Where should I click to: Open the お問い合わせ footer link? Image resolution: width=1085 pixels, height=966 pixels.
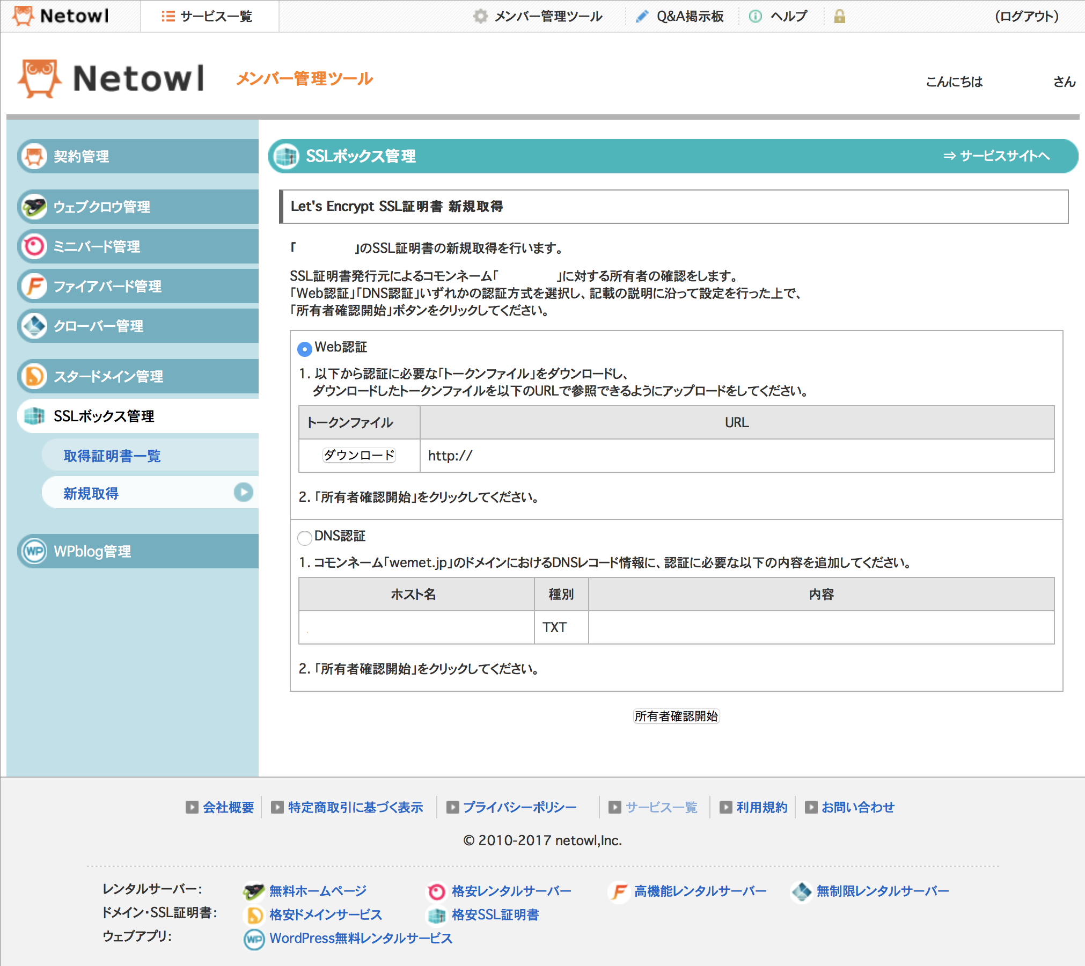(x=857, y=807)
